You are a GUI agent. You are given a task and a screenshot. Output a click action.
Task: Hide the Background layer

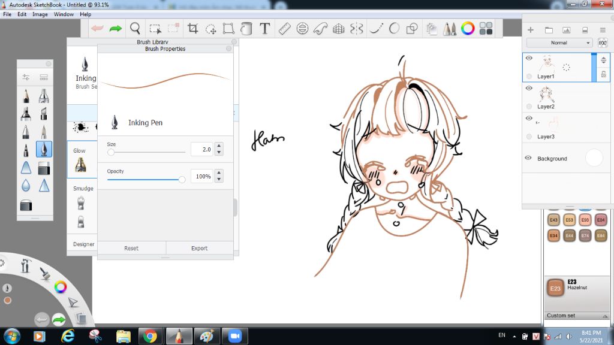pyautogui.click(x=528, y=158)
